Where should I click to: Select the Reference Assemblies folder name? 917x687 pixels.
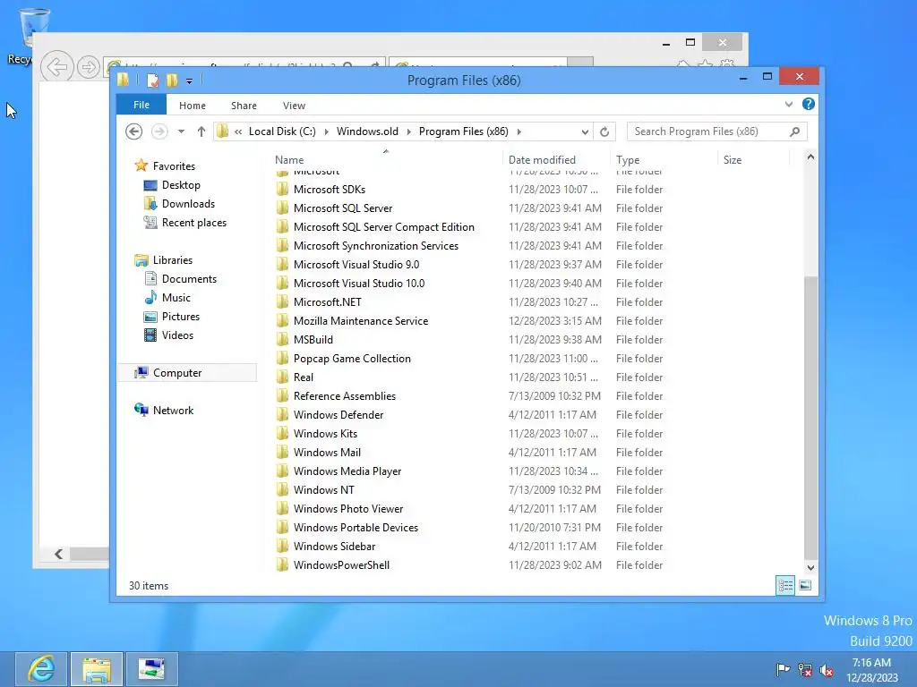[x=345, y=396]
